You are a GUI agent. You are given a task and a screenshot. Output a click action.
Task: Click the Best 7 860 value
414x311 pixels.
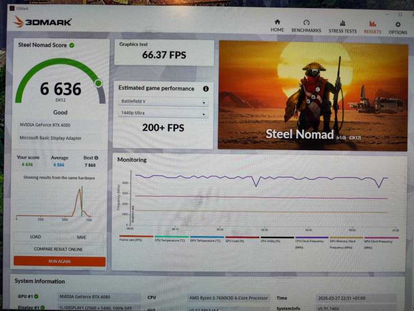tap(90, 165)
